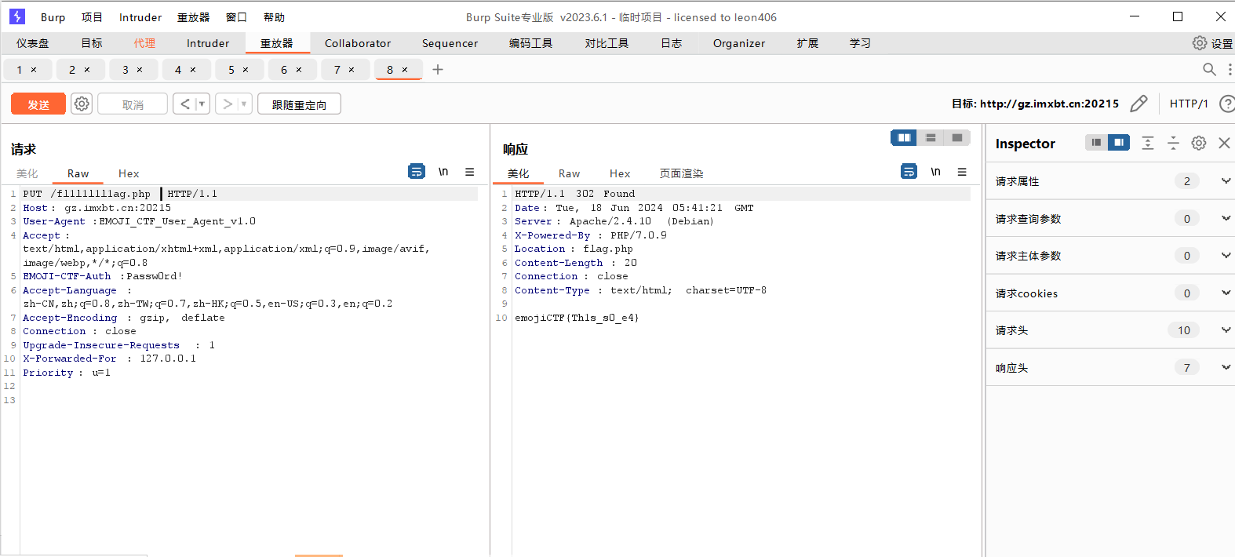Select HTTP/1 protocol option

coord(1189,104)
